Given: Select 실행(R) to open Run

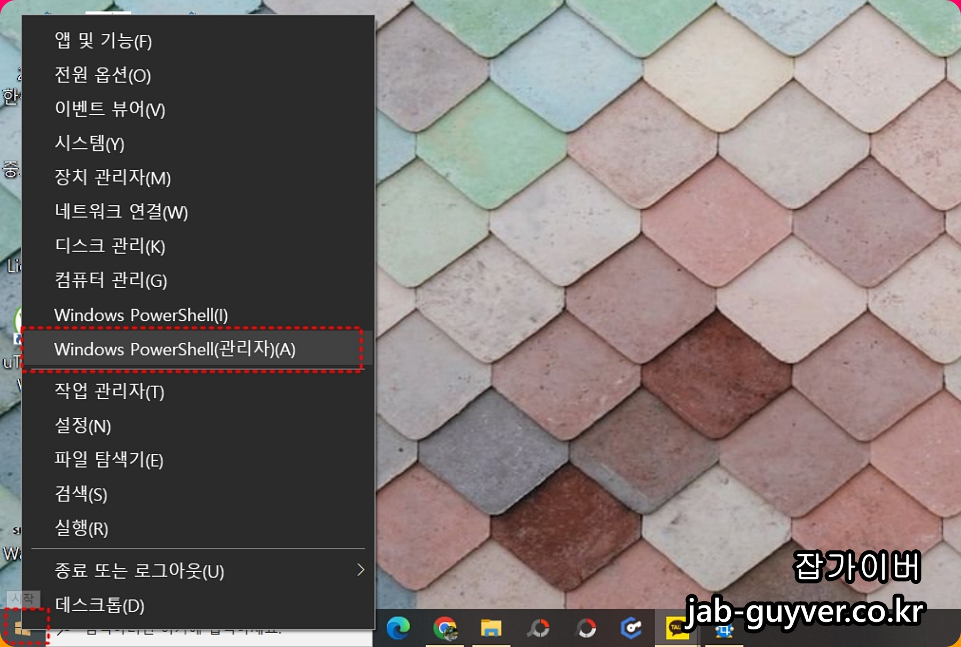Looking at the screenshot, I should point(81,528).
